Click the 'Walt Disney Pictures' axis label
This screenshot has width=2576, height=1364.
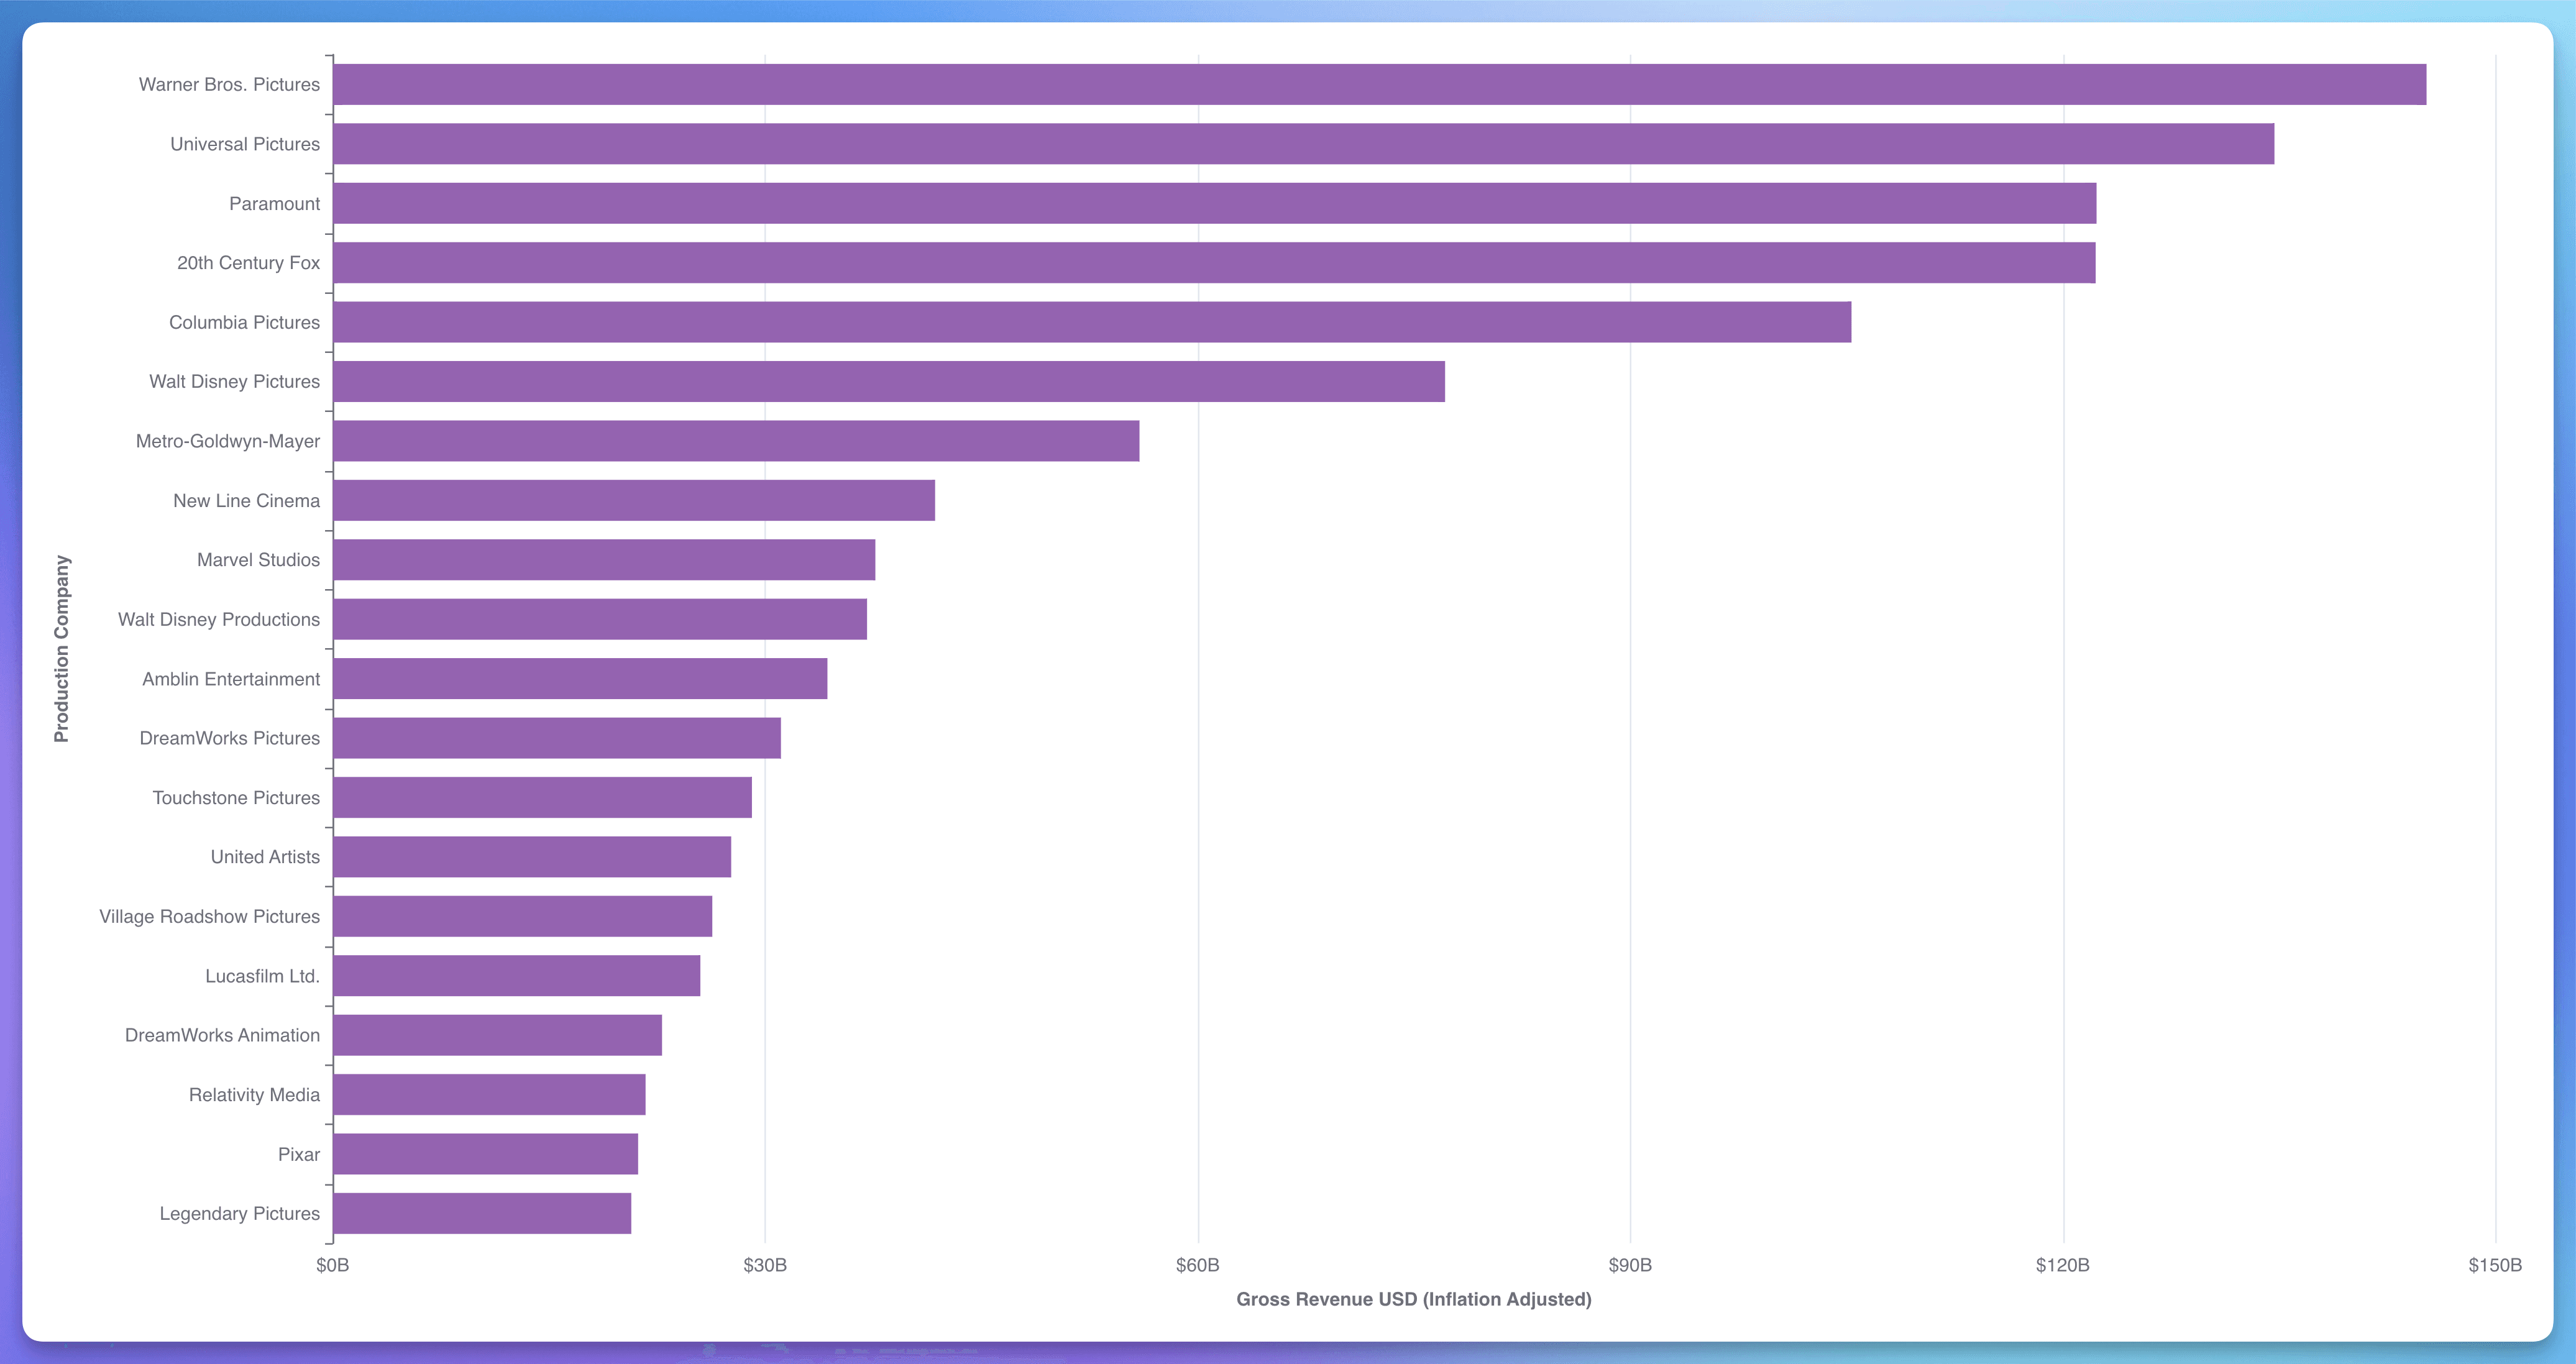[235, 382]
